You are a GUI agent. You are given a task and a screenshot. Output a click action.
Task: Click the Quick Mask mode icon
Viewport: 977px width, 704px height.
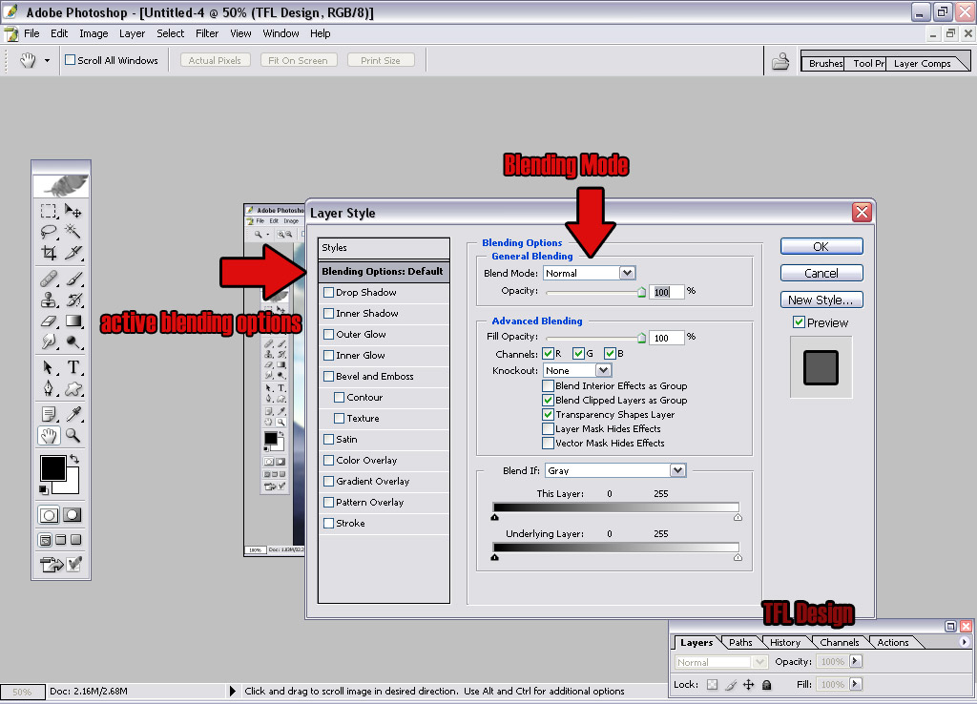coord(73,515)
